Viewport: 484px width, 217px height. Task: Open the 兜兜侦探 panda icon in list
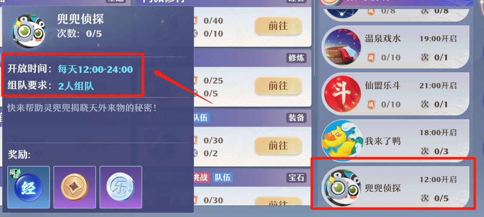pos(343,188)
